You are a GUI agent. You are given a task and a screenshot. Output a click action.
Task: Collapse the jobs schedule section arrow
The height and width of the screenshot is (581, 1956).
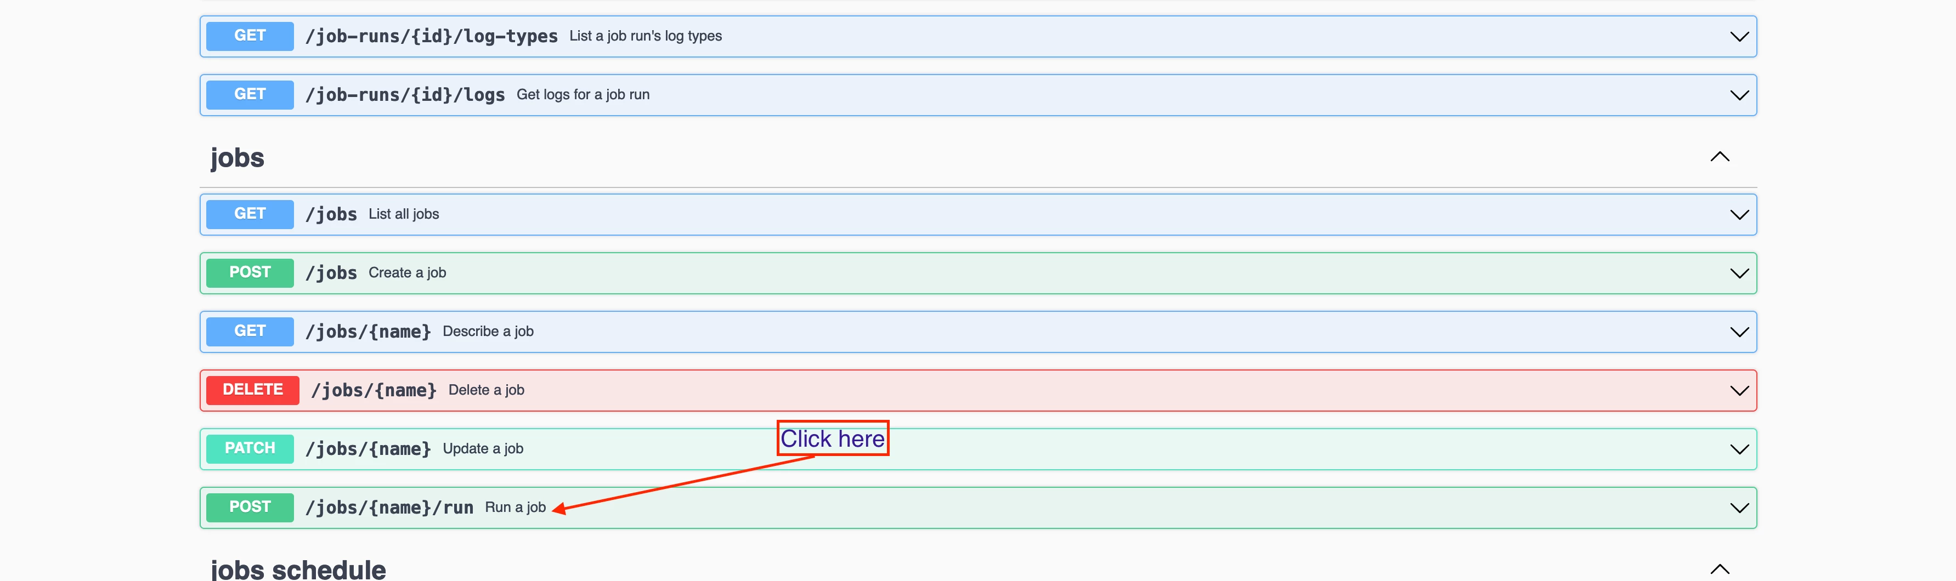pyautogui.click(x=1720, y=569)
